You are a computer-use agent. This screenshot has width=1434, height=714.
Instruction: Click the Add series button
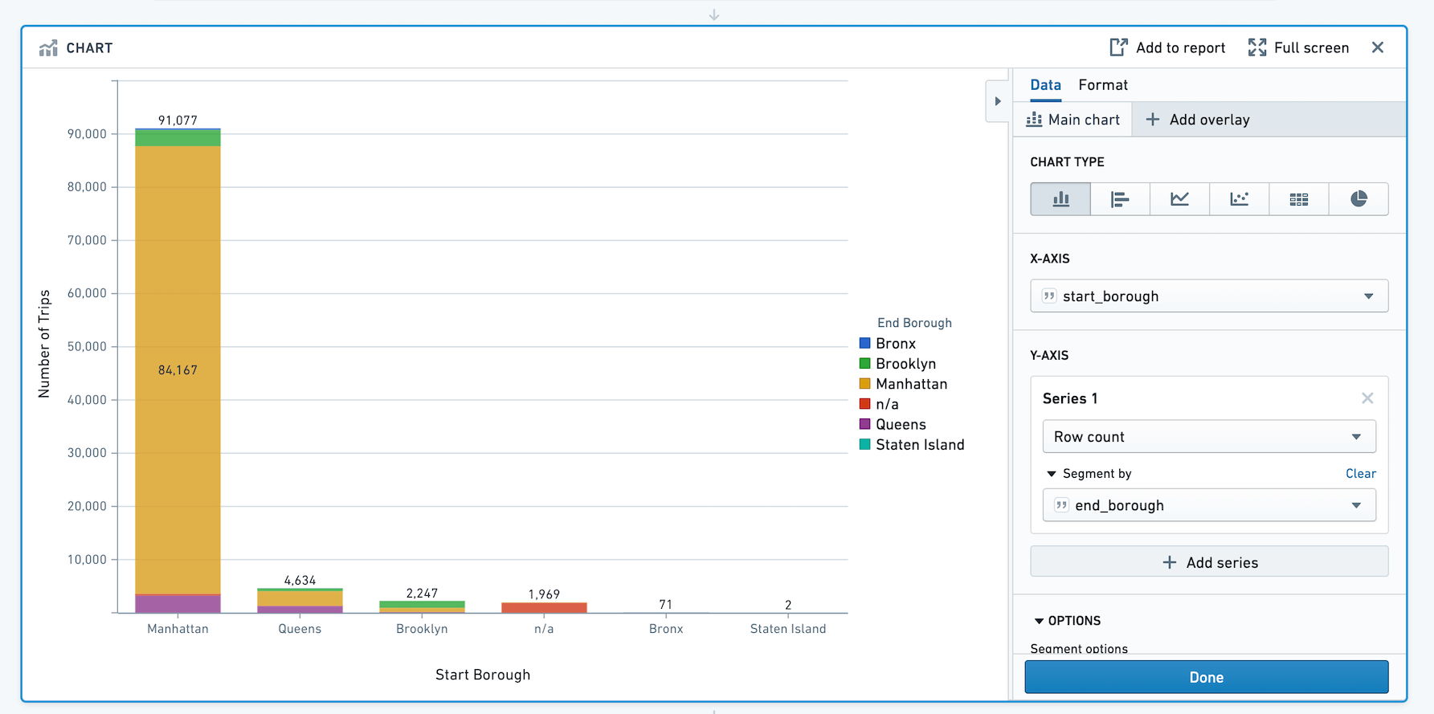1209,562
